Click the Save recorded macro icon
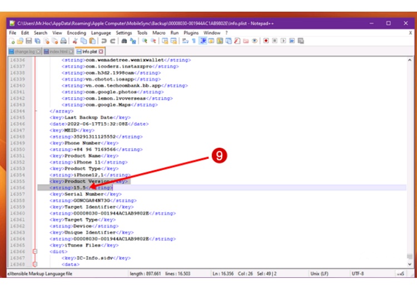Screen dimensions: 417x305 tap(300, 41)
